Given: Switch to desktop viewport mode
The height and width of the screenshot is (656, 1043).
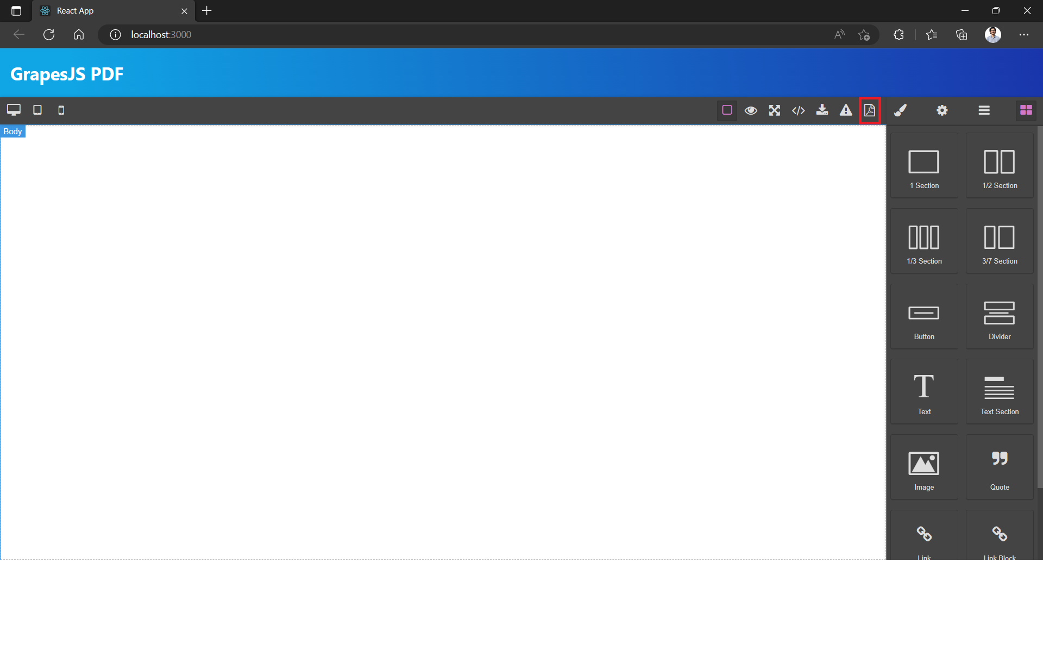Looking at the screenshot, I should point(13,110).
